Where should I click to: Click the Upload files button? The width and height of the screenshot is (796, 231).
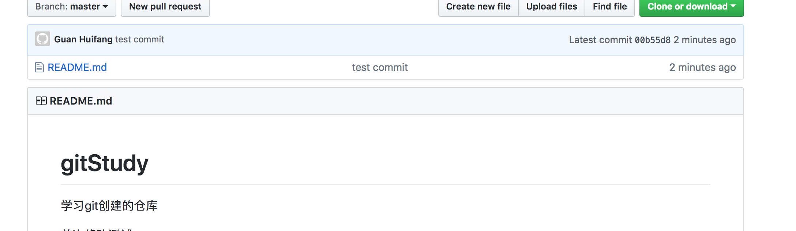pyautogui.click(x=552, y=7)
